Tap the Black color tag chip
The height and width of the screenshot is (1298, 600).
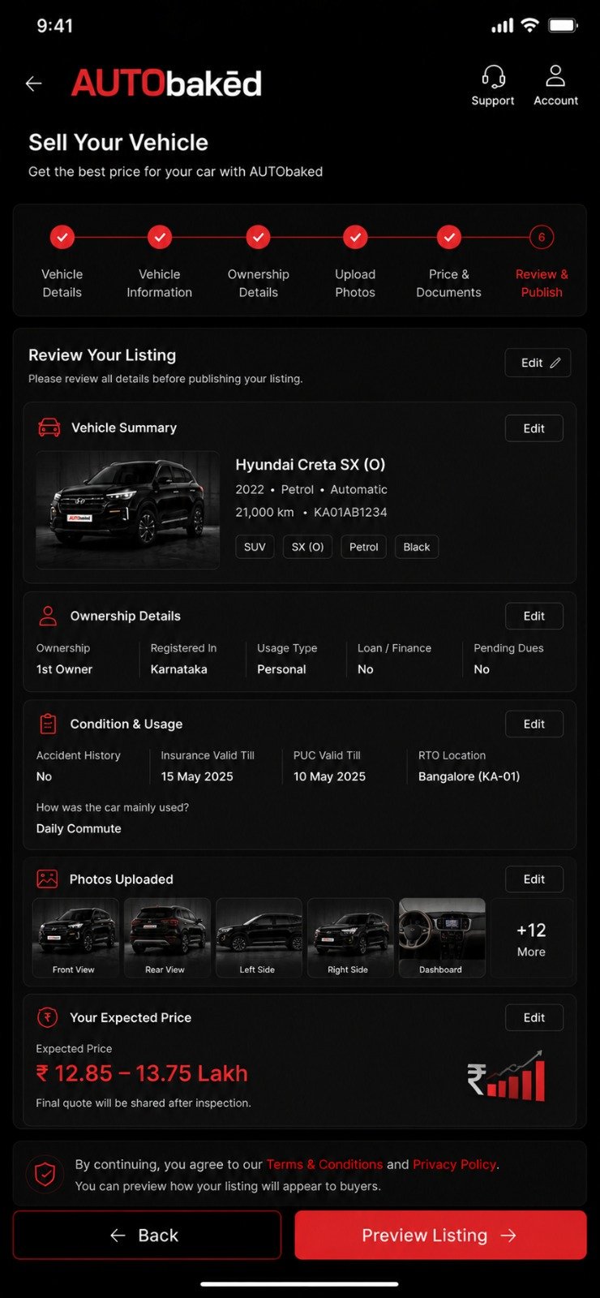417,547
